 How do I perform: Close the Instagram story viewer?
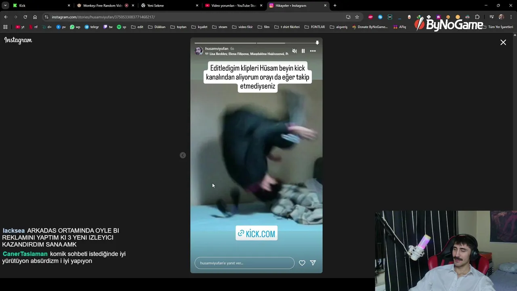click(503, 42)
